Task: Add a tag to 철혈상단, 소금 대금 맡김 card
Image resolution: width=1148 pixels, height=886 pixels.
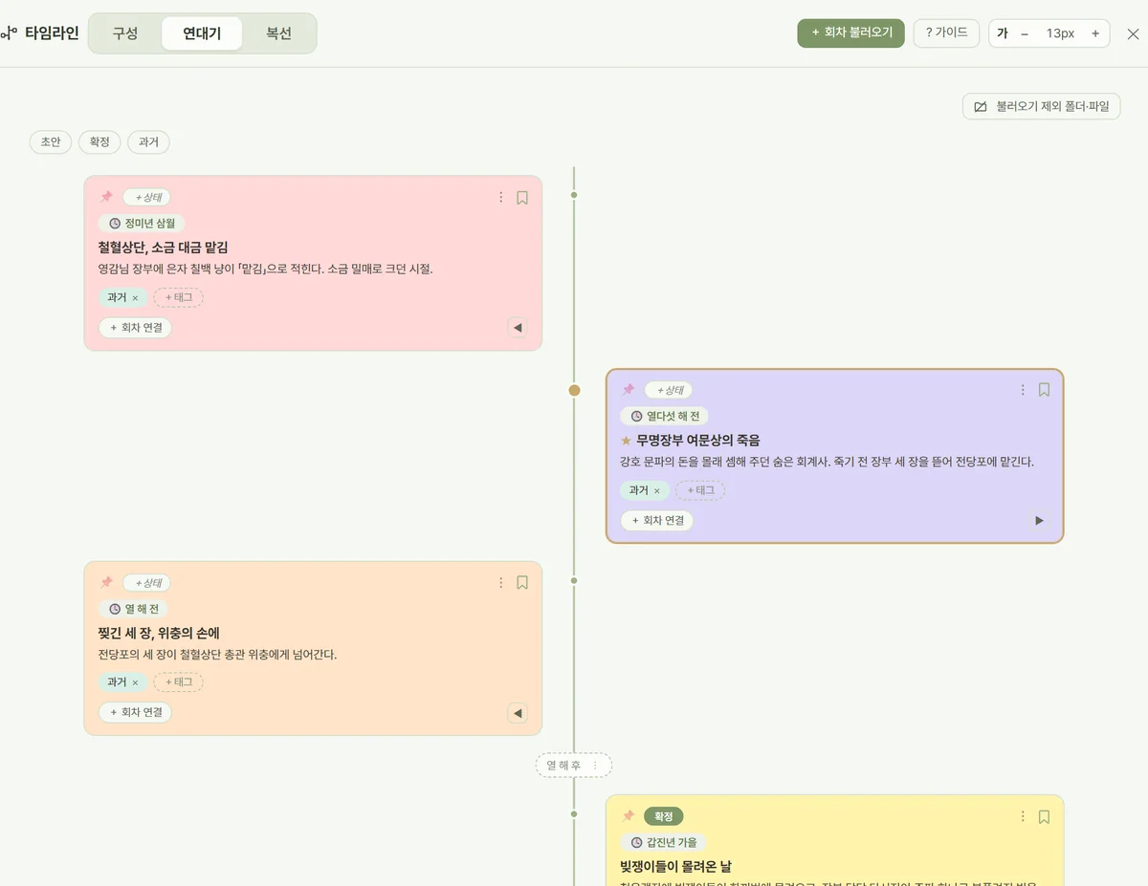Action: click(x=179, y=298)
